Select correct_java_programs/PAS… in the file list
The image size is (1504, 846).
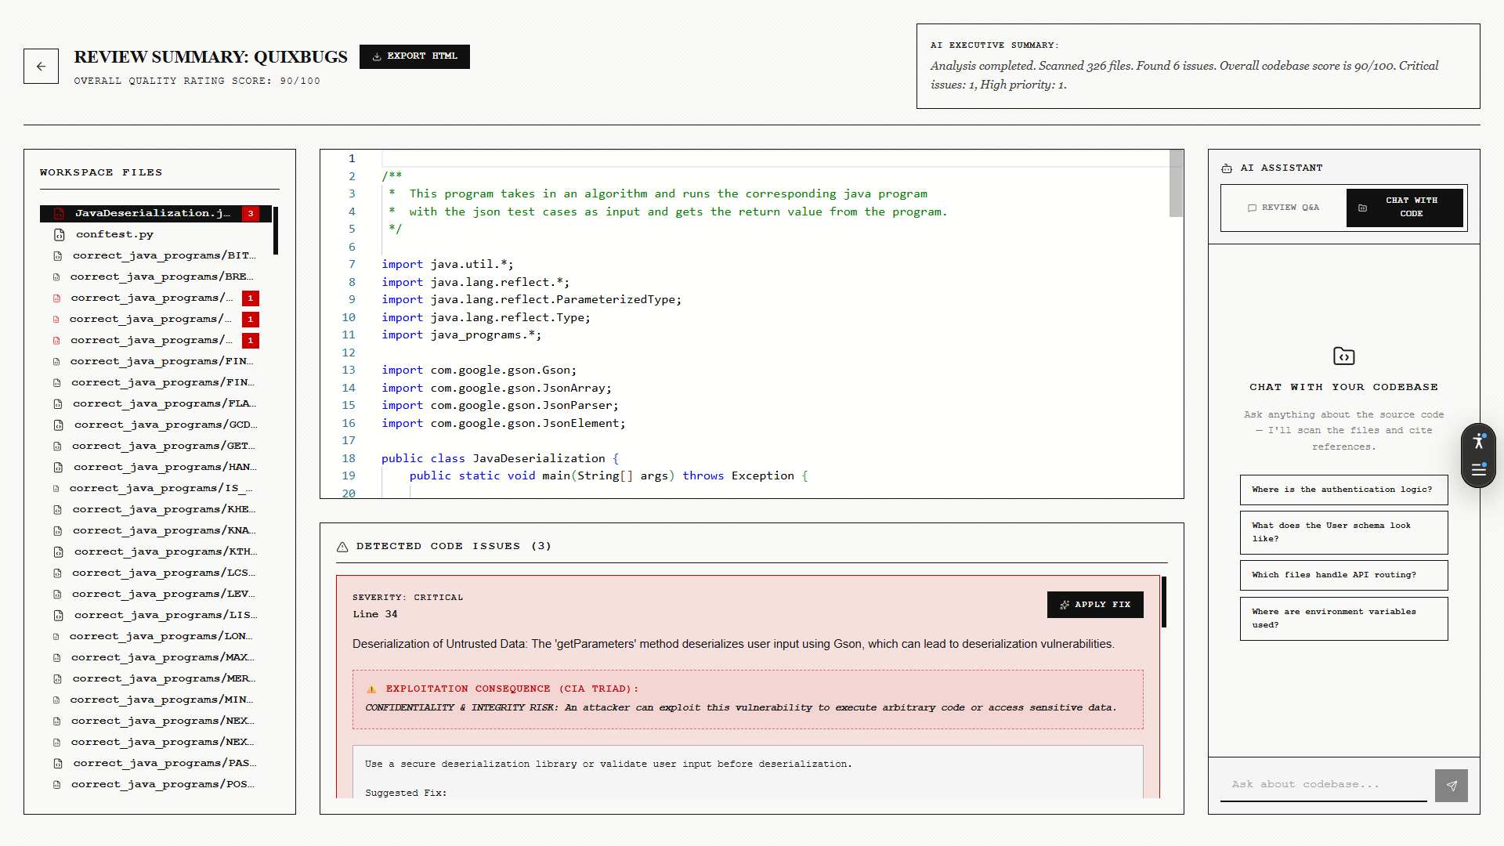[x=156, y=763]
